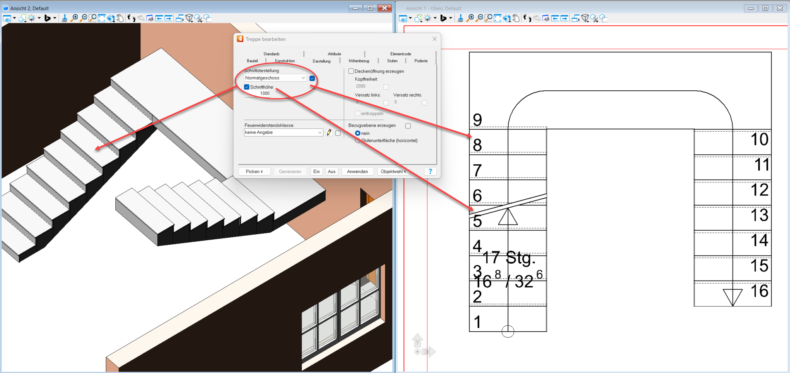The width and height of the screenshot is (790, 373).
Task: Click fit view icon in Ansicht 1 toolbar
Action: (x=497, y=18)
